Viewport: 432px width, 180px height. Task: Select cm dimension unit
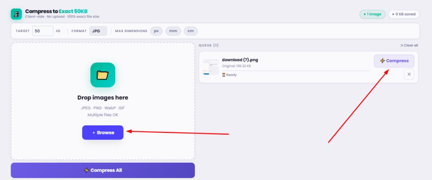click(x=191, y=31)
